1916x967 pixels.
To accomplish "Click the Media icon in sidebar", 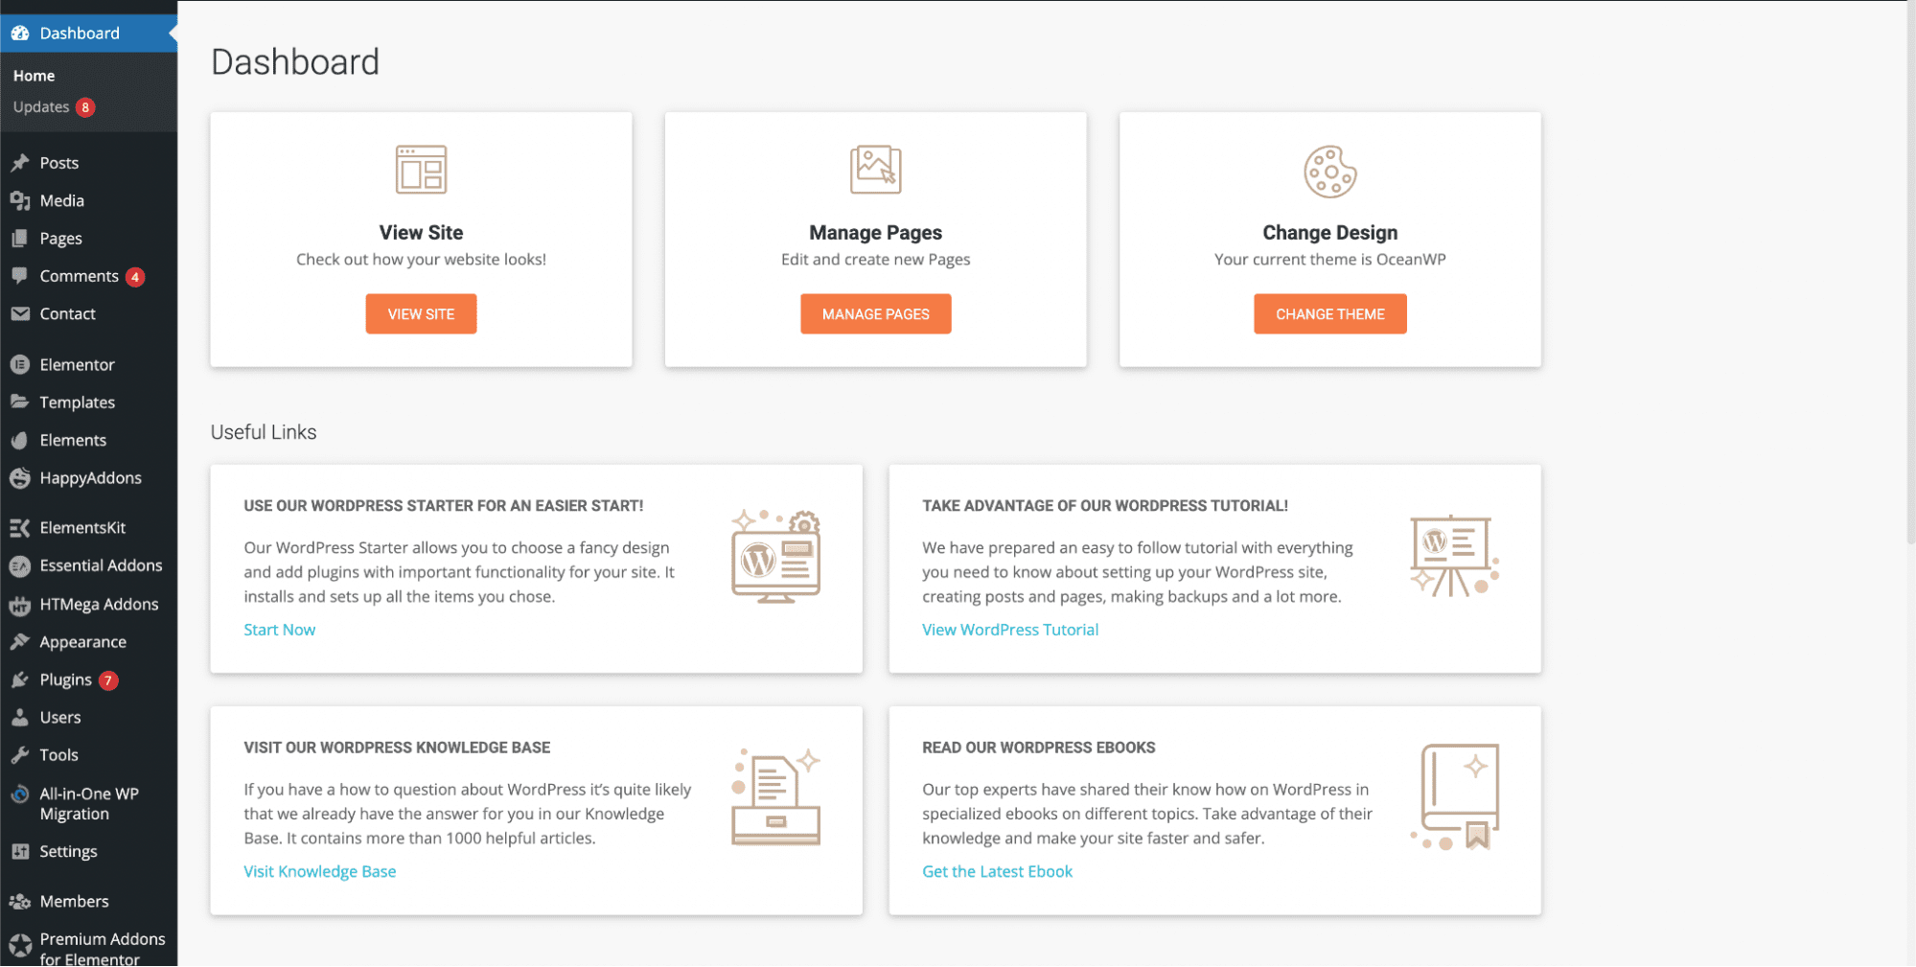I will coord(20,200).
